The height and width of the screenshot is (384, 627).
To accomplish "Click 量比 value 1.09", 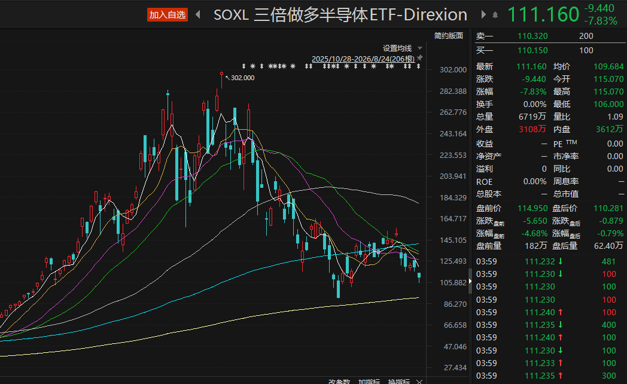I will point(615,116).
